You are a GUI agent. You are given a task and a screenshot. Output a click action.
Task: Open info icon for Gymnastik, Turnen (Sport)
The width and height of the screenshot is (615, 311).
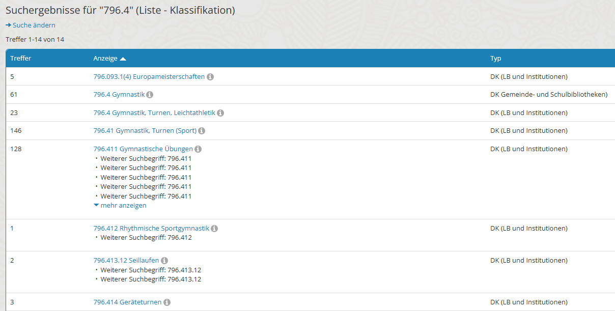coord(202,131)
